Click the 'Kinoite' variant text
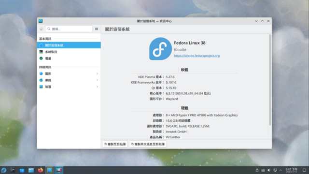Viewport: 309px width, 174px height. [x=180, y=49]
